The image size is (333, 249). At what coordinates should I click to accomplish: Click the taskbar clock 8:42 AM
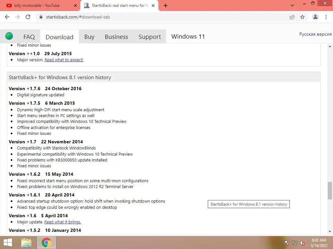(319, 243)
